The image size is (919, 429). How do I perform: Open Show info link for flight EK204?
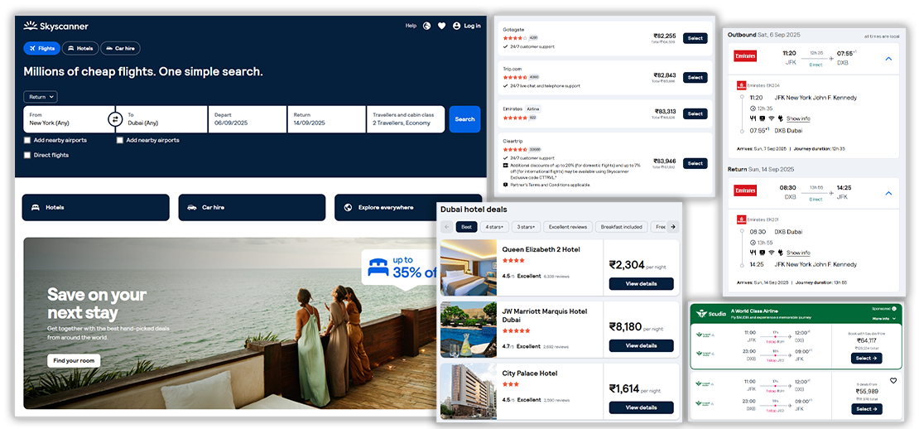click(x=798, y=118)
